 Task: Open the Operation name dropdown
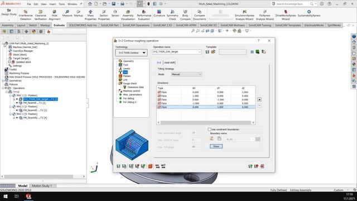[x=200, y=52]
